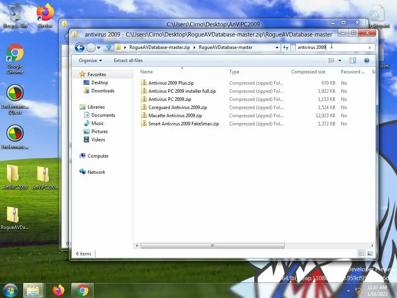Sort by the Password column header
This screenshot has height=298, width=397.
point(353,72)
